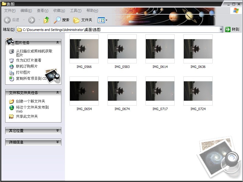Select the IMG_0614 thumbnail

160,49
